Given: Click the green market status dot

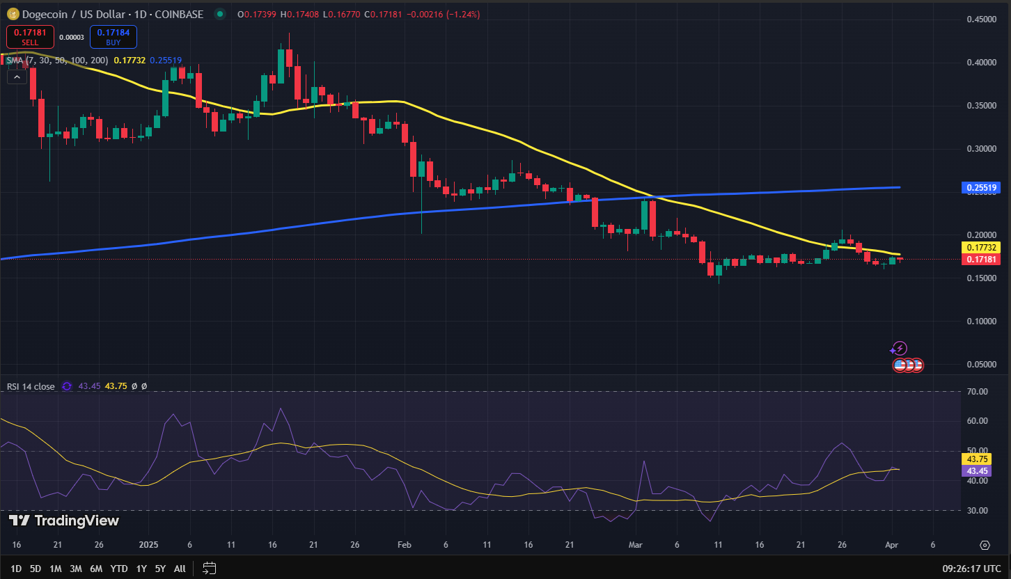Looking at the screenshot, I should (219, 14).
